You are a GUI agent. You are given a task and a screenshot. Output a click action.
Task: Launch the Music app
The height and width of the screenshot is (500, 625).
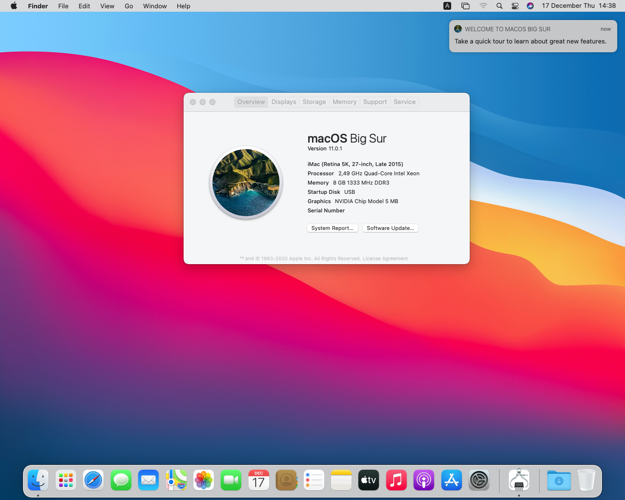(x=396, y=480)
